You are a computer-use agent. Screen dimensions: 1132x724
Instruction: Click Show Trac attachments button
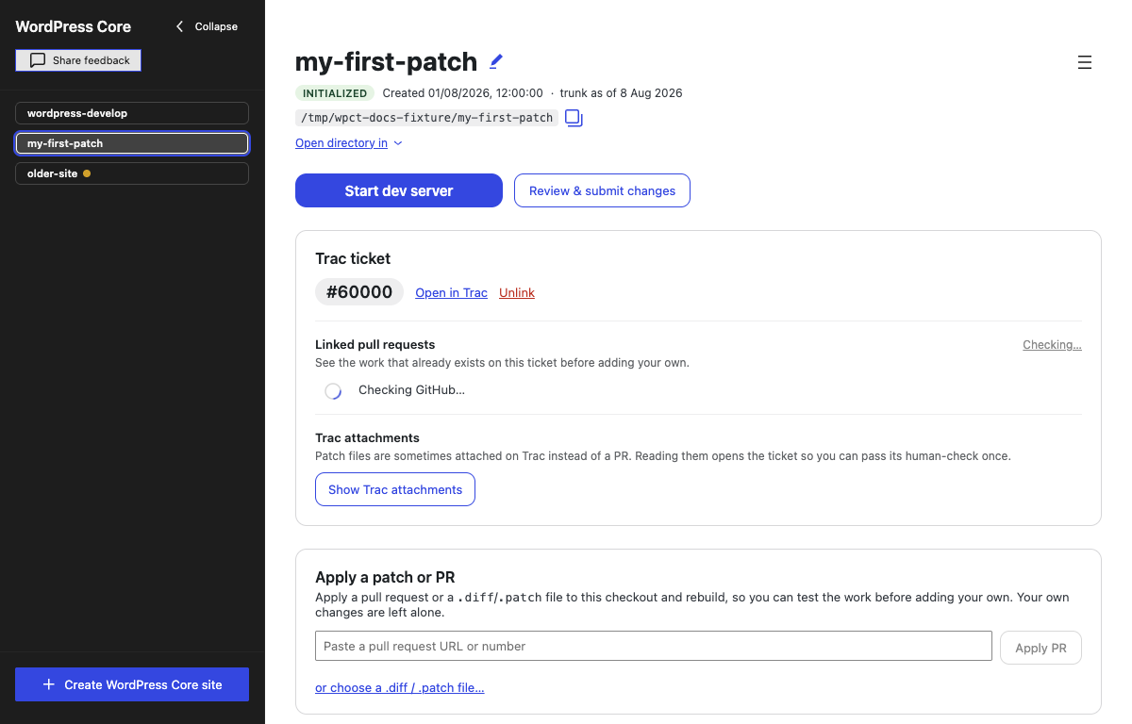click(x=395, y=489)
